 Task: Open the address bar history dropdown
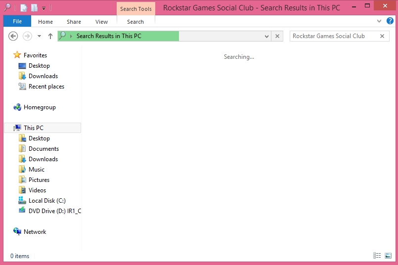266,36
